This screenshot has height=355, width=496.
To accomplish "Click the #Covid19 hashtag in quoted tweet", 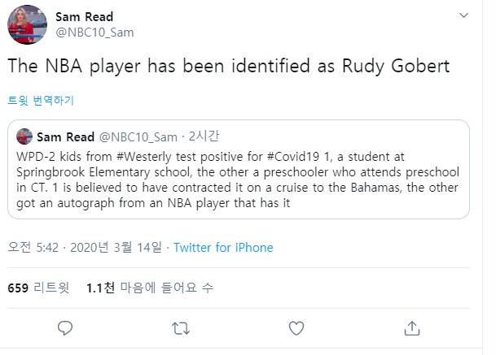I will point(279,155).
